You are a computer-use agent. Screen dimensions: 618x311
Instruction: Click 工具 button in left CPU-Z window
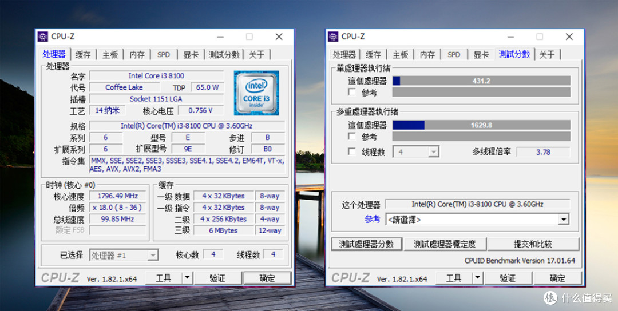tap(164, 278)
